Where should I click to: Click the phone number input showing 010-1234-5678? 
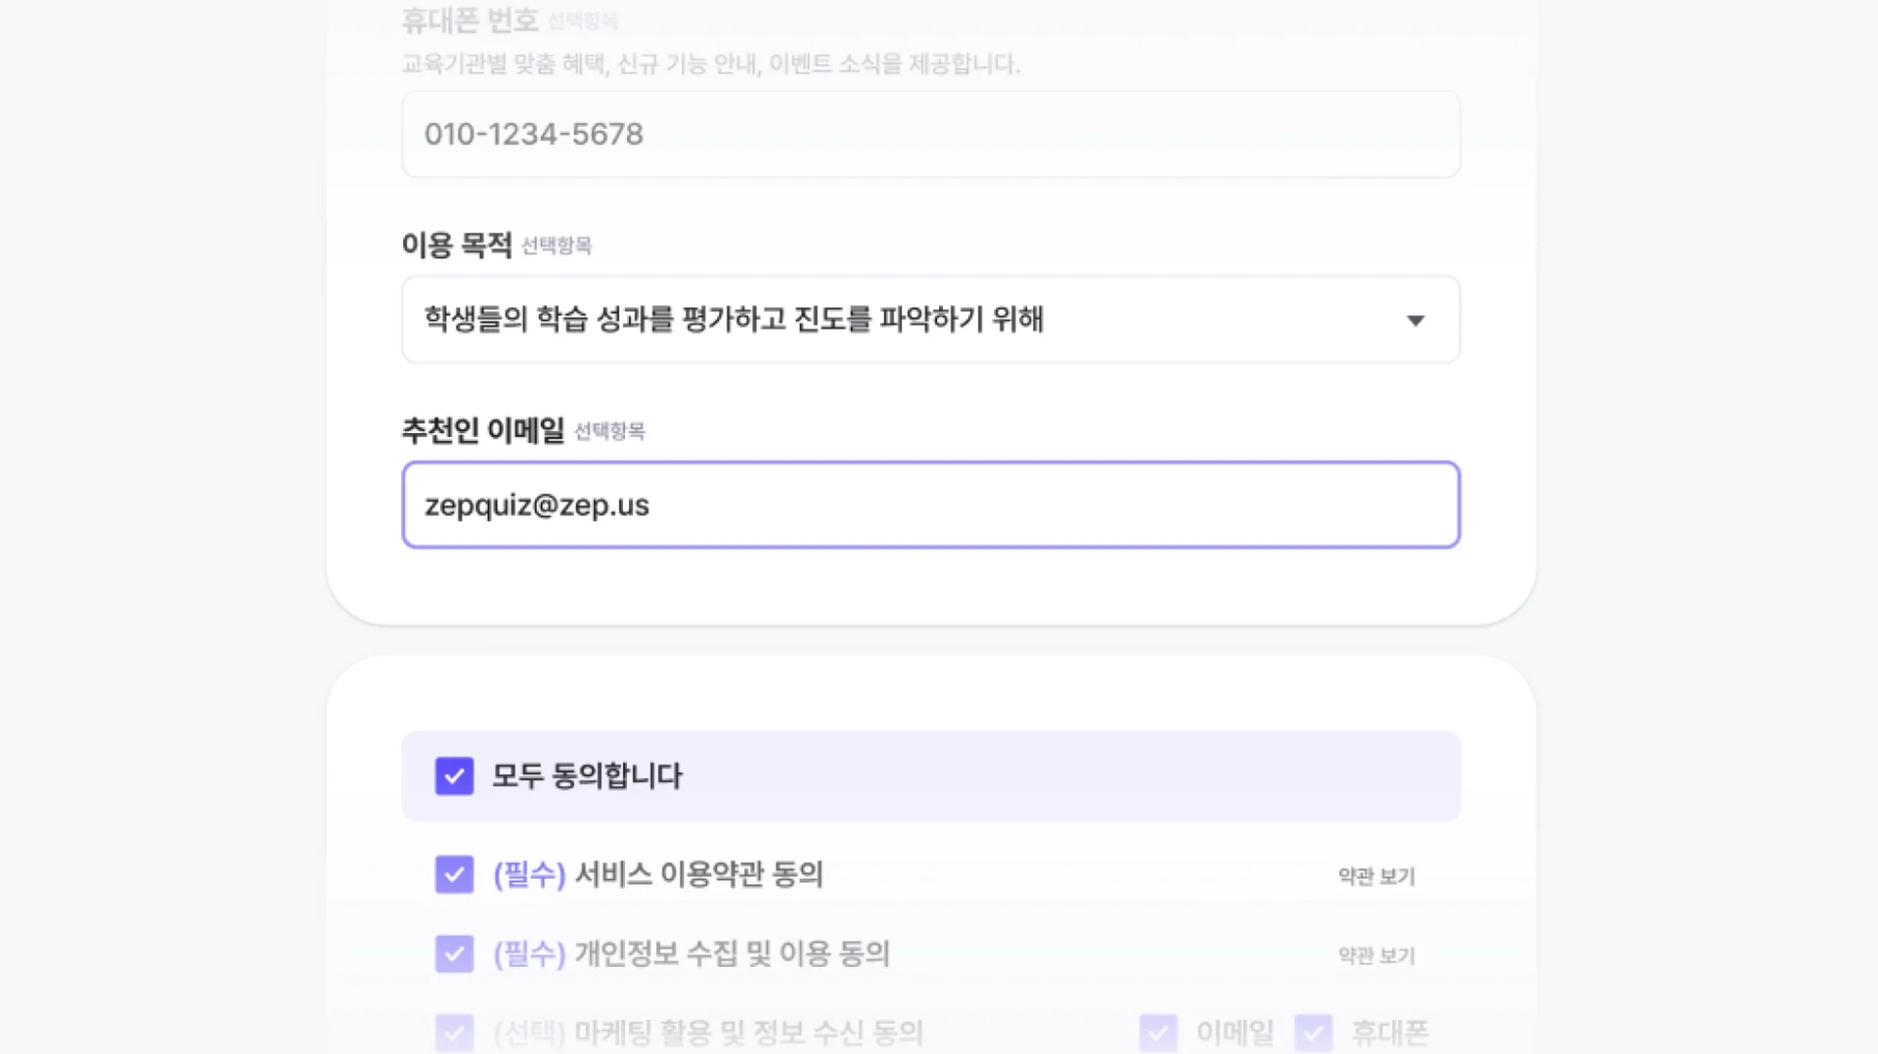tap(929, 134)
